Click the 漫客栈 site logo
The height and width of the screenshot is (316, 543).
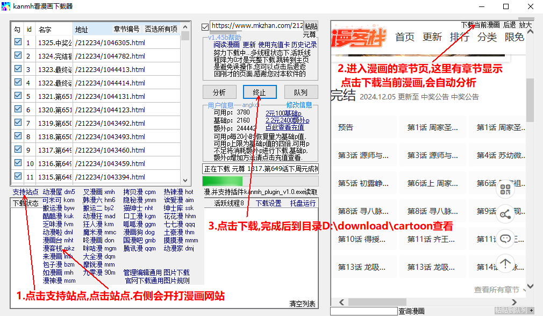[359, 38]
